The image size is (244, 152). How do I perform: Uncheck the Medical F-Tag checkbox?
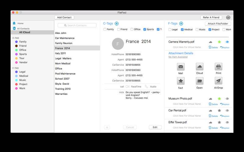click(182, 29)
